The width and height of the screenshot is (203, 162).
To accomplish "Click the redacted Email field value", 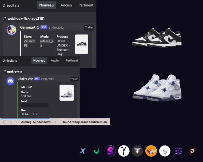I will point(35,105).
